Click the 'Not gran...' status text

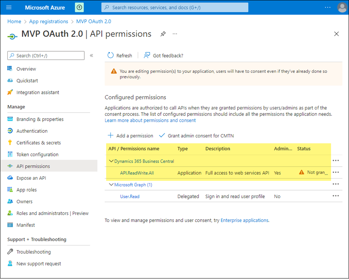pyautogui.click(x=317, y=172)
